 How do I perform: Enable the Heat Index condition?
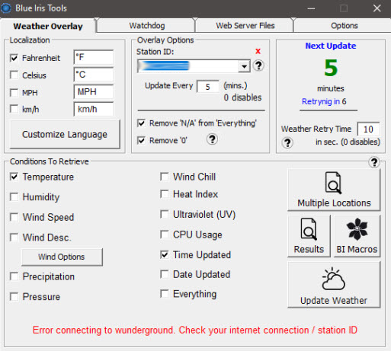point(165,194)
